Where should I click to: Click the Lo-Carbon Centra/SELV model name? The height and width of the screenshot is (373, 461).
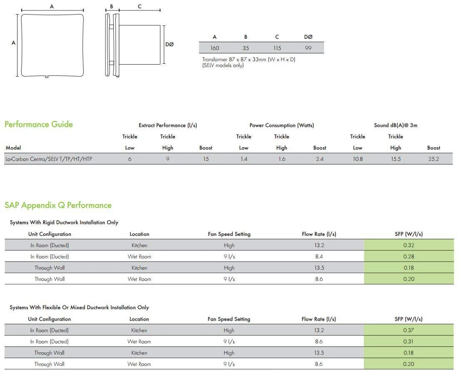[49, 159]
